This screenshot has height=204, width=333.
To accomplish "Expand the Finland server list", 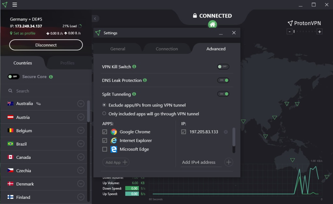I will pos(81,197).
